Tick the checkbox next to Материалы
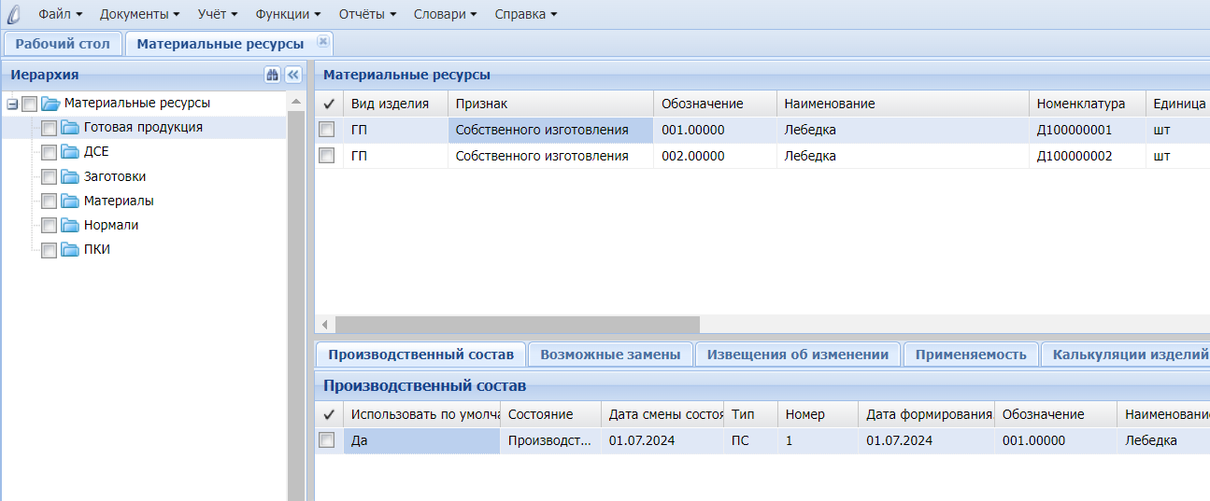The height and width of the screenshot is (501, 1210). pos(49,201)
